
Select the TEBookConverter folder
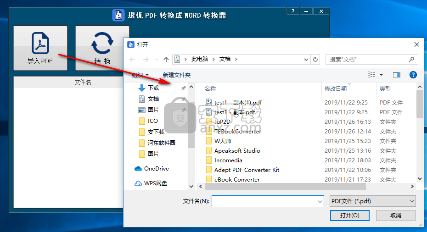click(x=237, y=132)
